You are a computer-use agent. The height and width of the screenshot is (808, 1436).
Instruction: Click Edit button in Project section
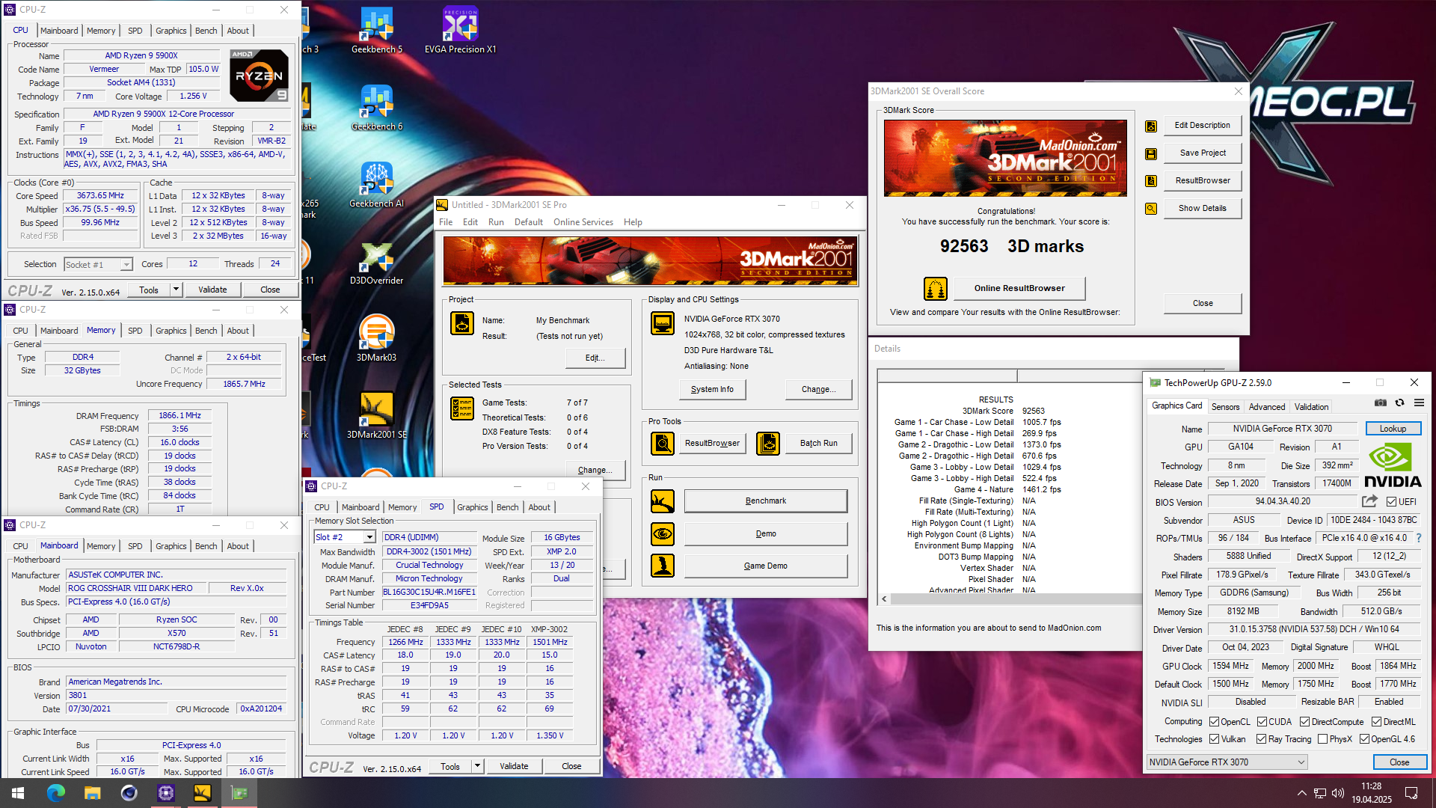pos(595,358)
